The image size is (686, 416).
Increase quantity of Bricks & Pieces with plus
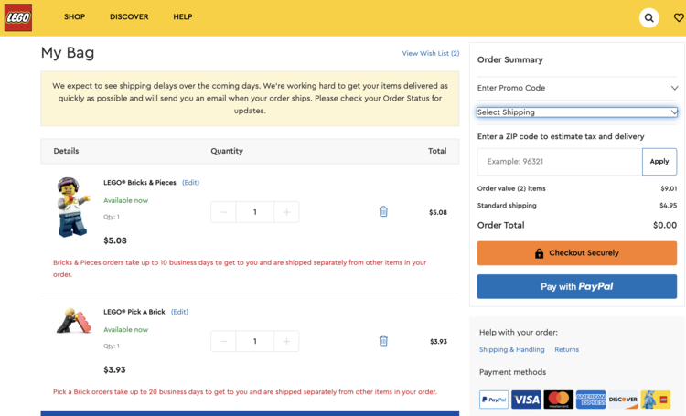(x=286, y=212)
